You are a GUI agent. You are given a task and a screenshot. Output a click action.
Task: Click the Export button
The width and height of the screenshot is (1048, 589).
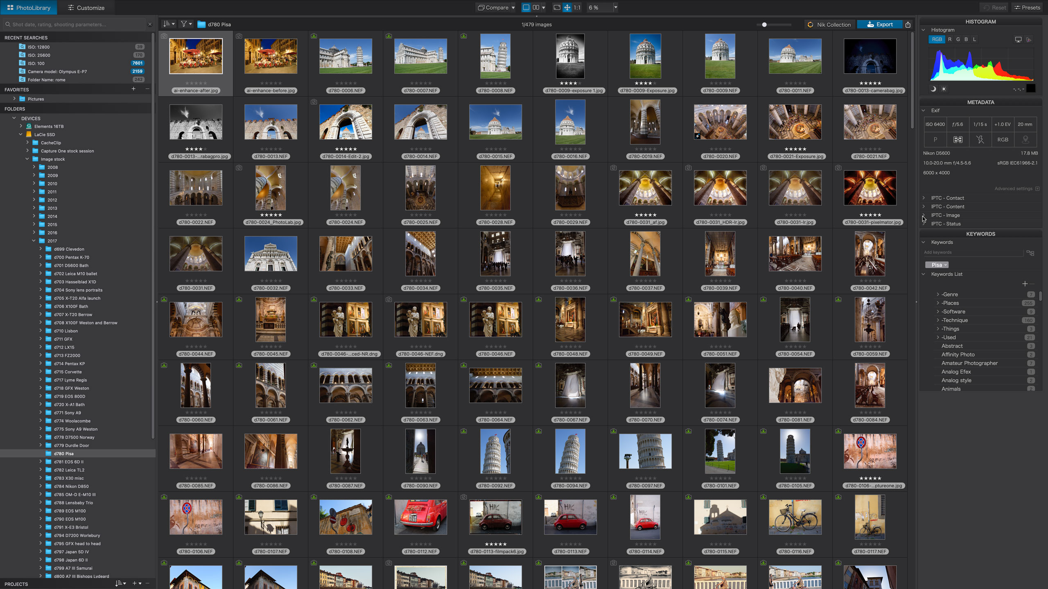coord(880,25)
